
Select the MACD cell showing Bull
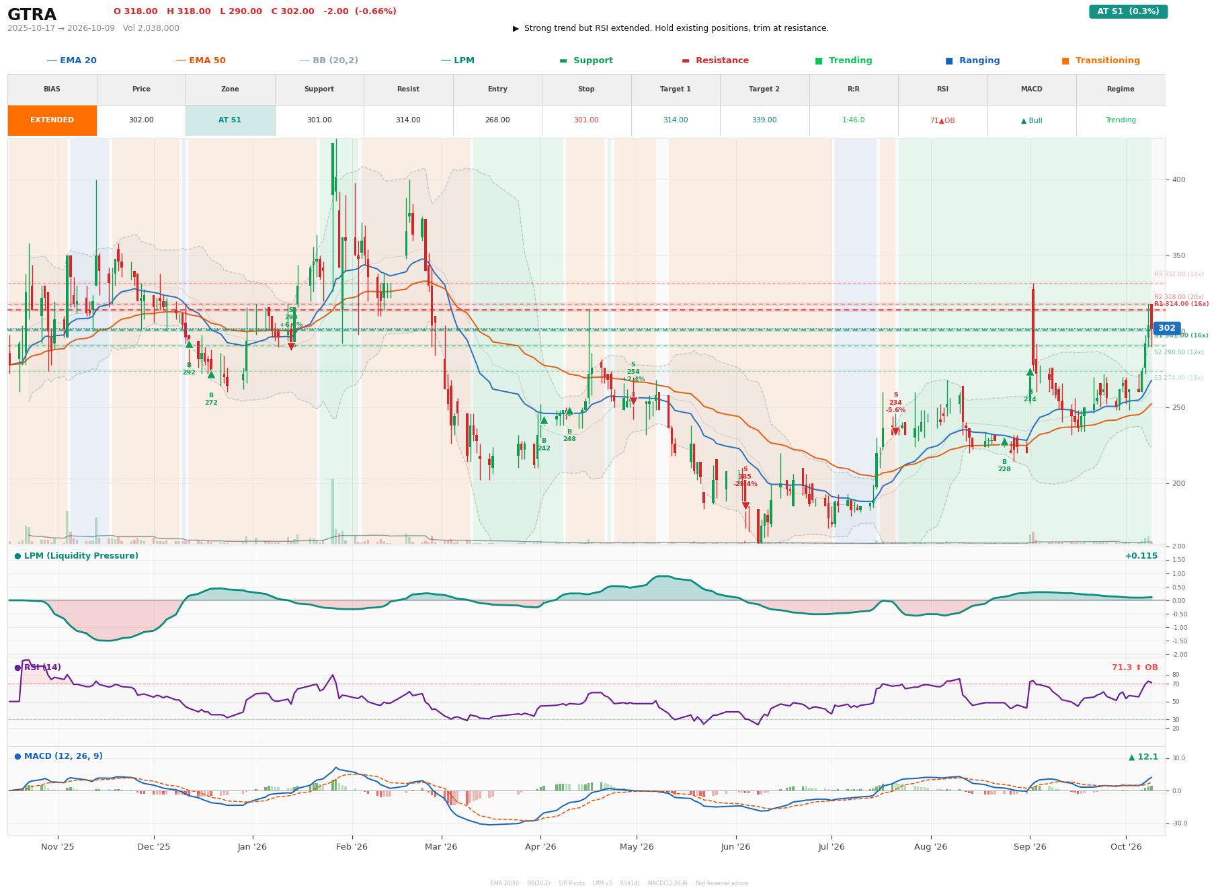1032,120
